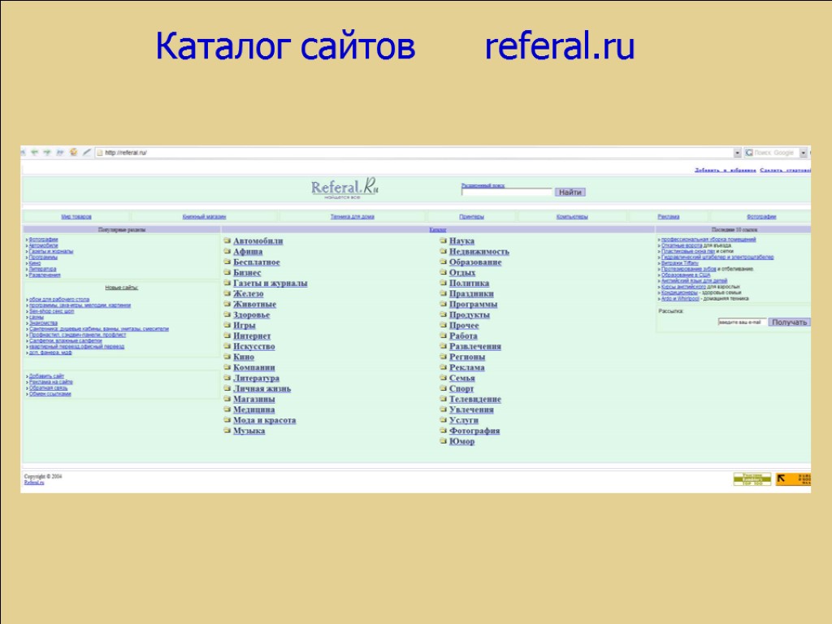832x624 pixels.
Task: Open the Компании catalog category
Action: click(x=254, y=367)
